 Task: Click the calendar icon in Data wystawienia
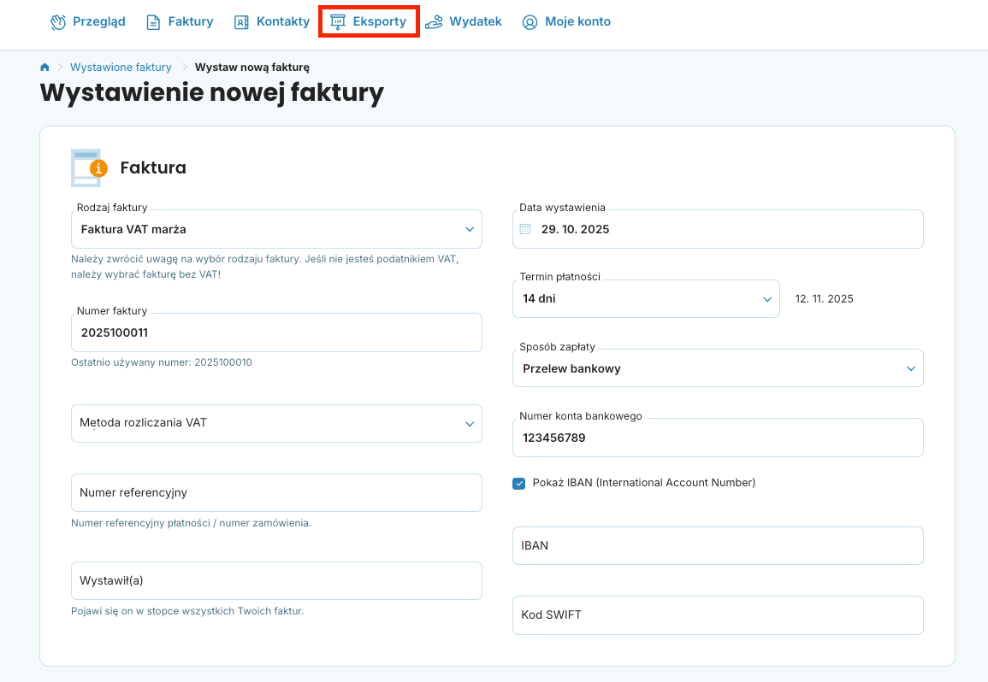point(526,229)
